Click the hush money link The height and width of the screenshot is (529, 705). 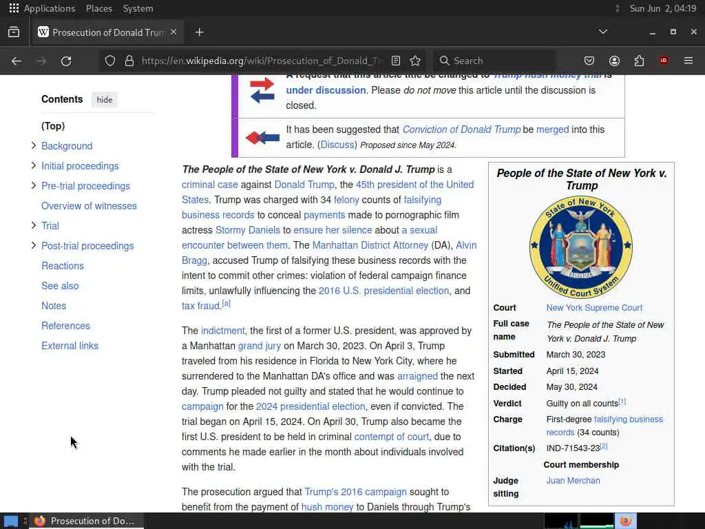327,507
